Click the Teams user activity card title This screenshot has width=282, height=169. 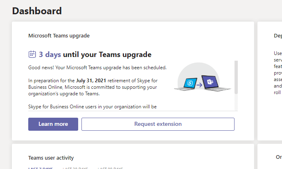pyautogui.click(x=51, y=158)
